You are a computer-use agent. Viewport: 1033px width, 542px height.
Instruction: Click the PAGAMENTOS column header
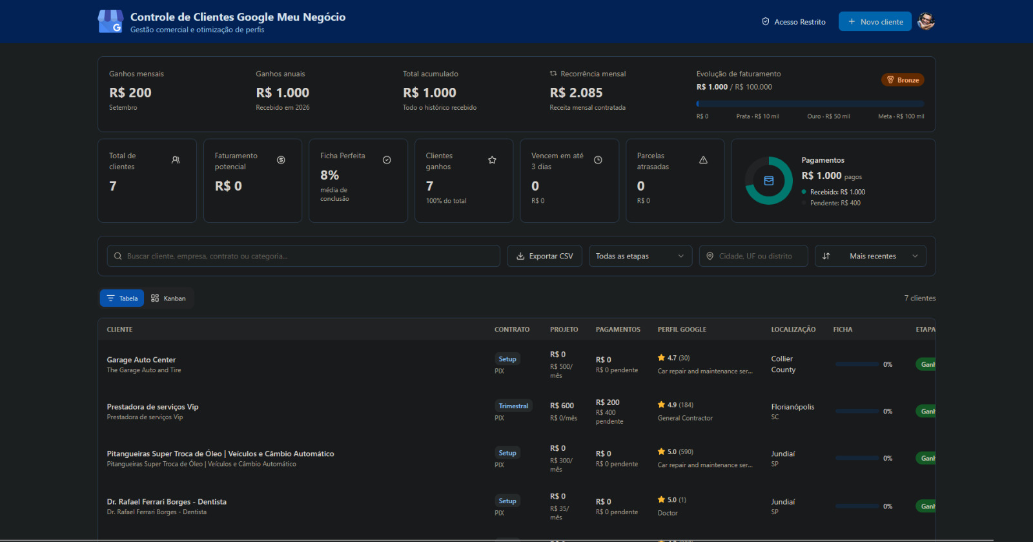pos(618,329)
